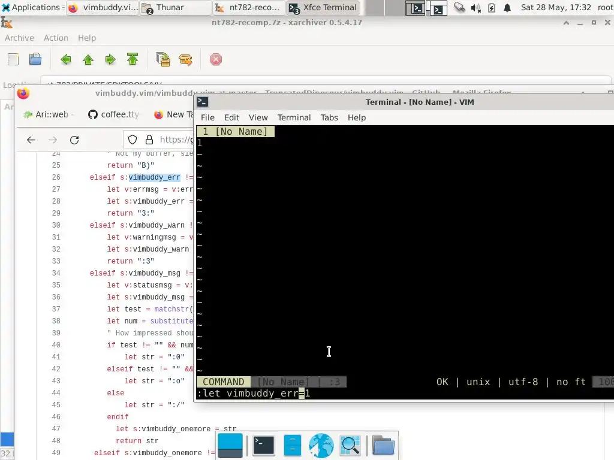
Task: Switch to Xfce Terminal taskbar button
Action: (323, 7)
